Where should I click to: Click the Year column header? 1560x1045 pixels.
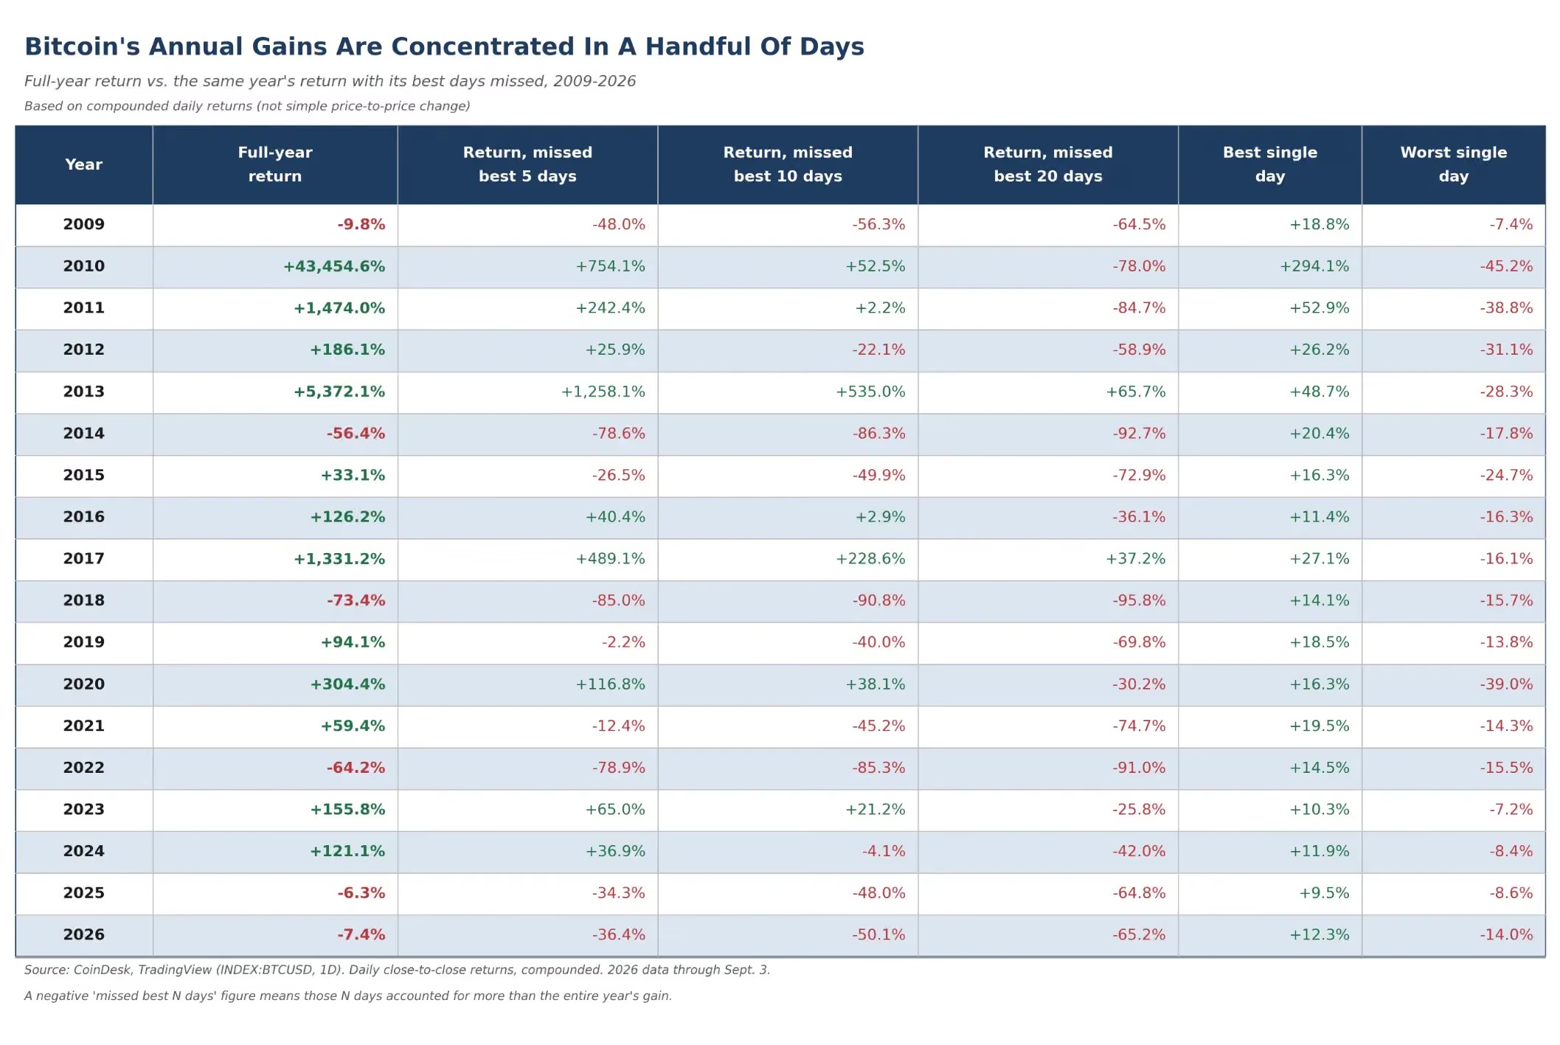83,164
